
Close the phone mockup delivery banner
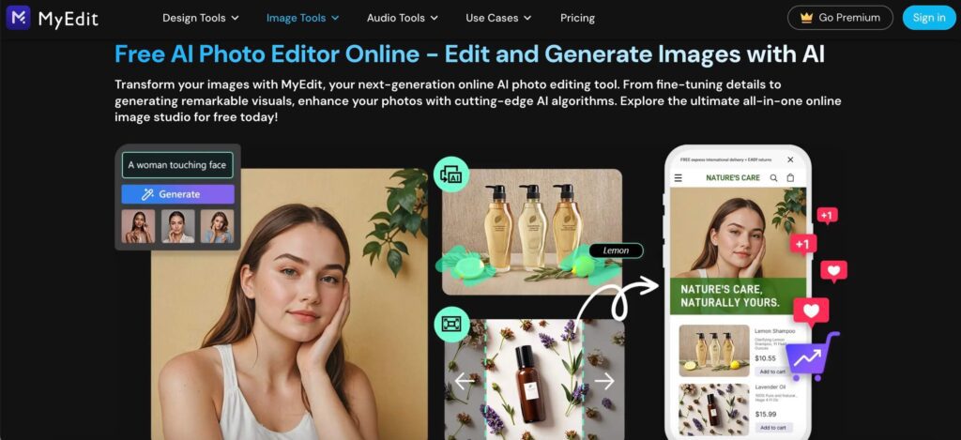[790, 159]
